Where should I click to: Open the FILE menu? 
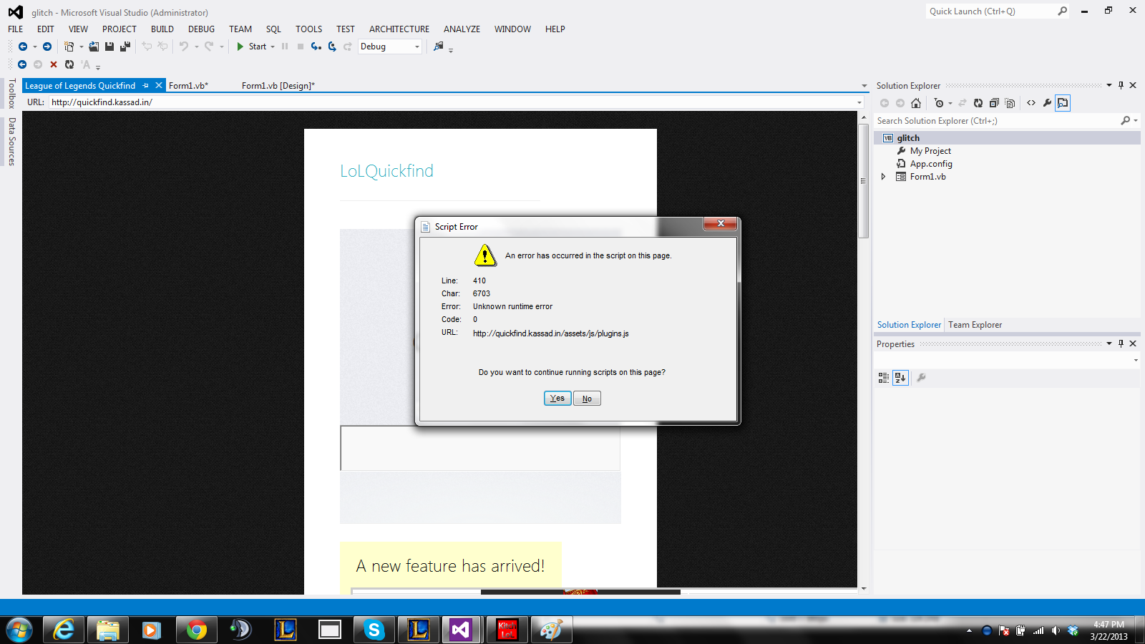click(x=16, y=29)
